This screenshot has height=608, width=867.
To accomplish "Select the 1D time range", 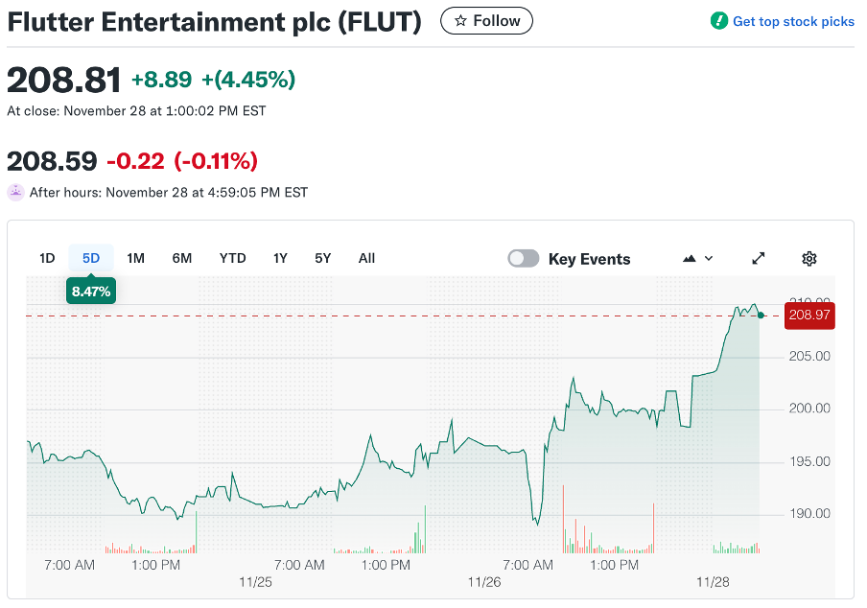I will (47, 258).
